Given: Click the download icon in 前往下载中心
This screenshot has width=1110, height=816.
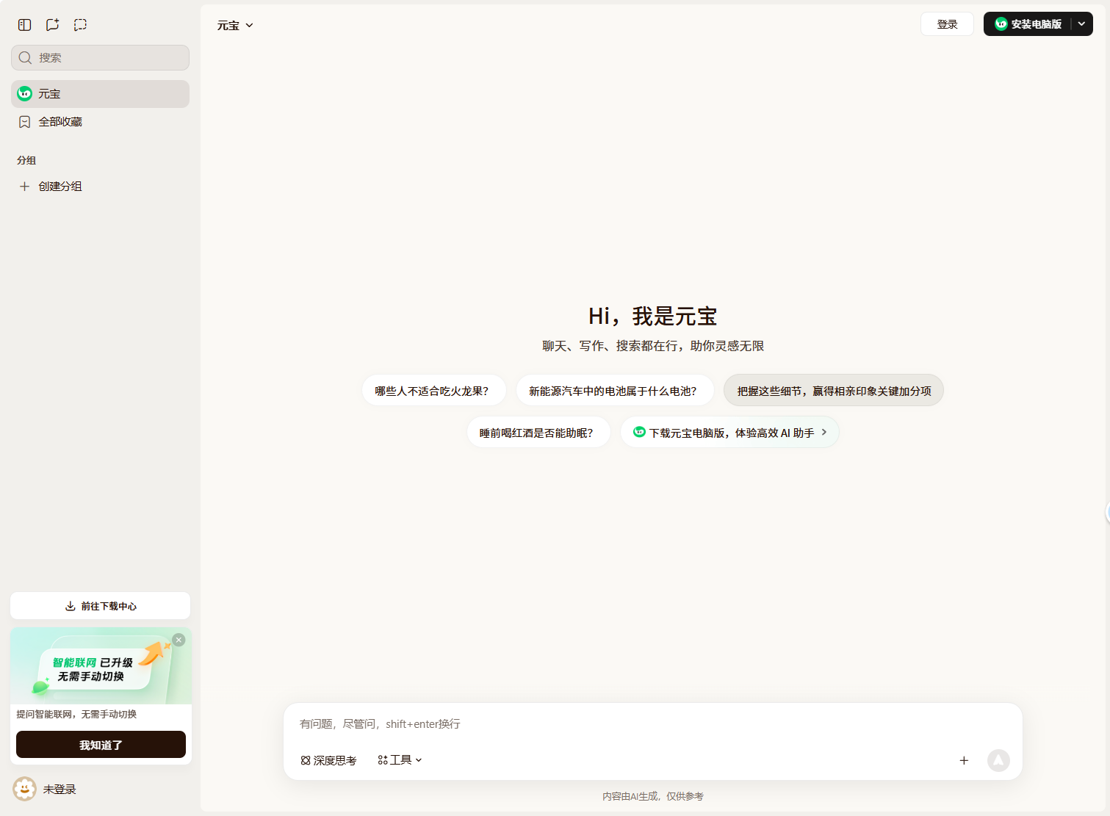Looking at the screenshot, I should [71, 606].
